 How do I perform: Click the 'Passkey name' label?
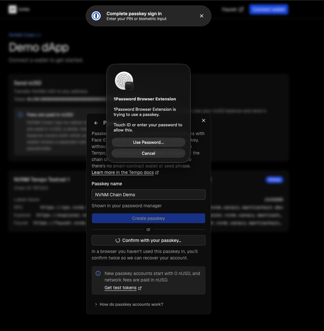(107, 184)
